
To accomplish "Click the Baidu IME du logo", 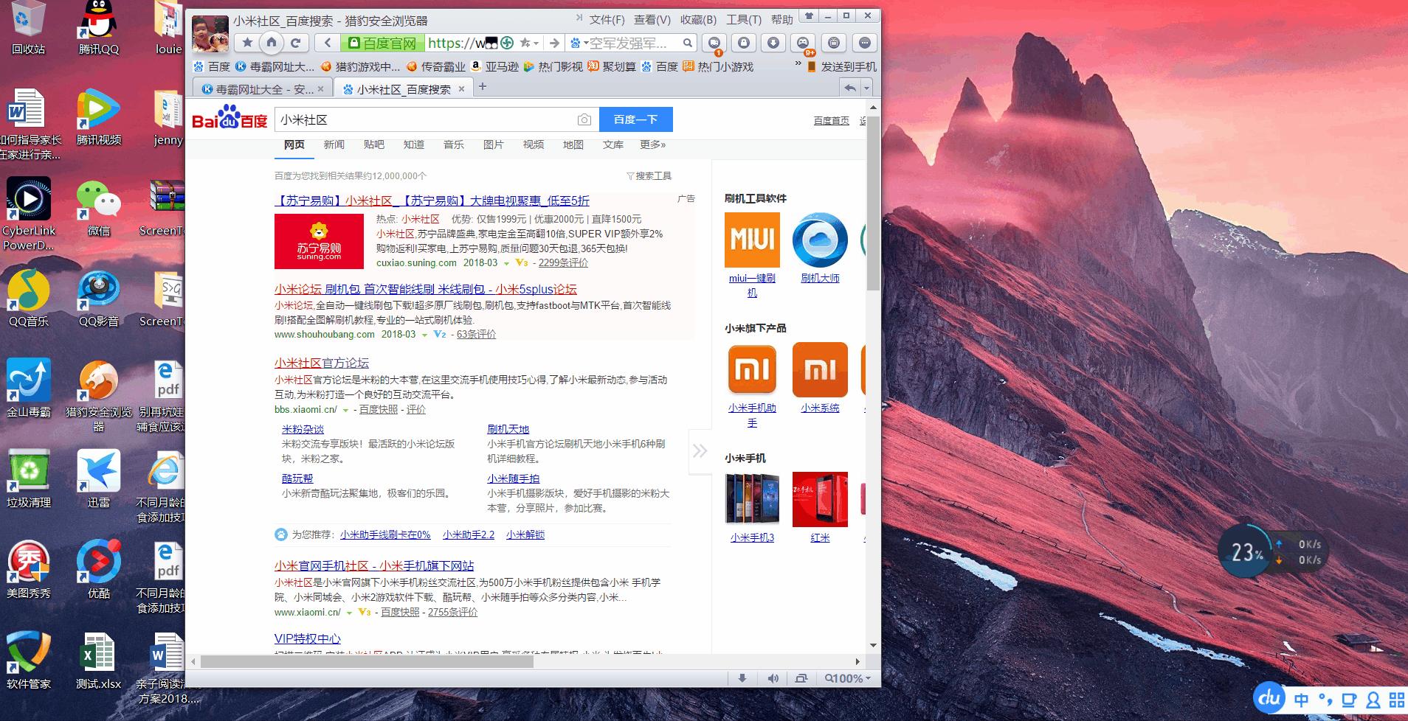I will pos(1270,698).
